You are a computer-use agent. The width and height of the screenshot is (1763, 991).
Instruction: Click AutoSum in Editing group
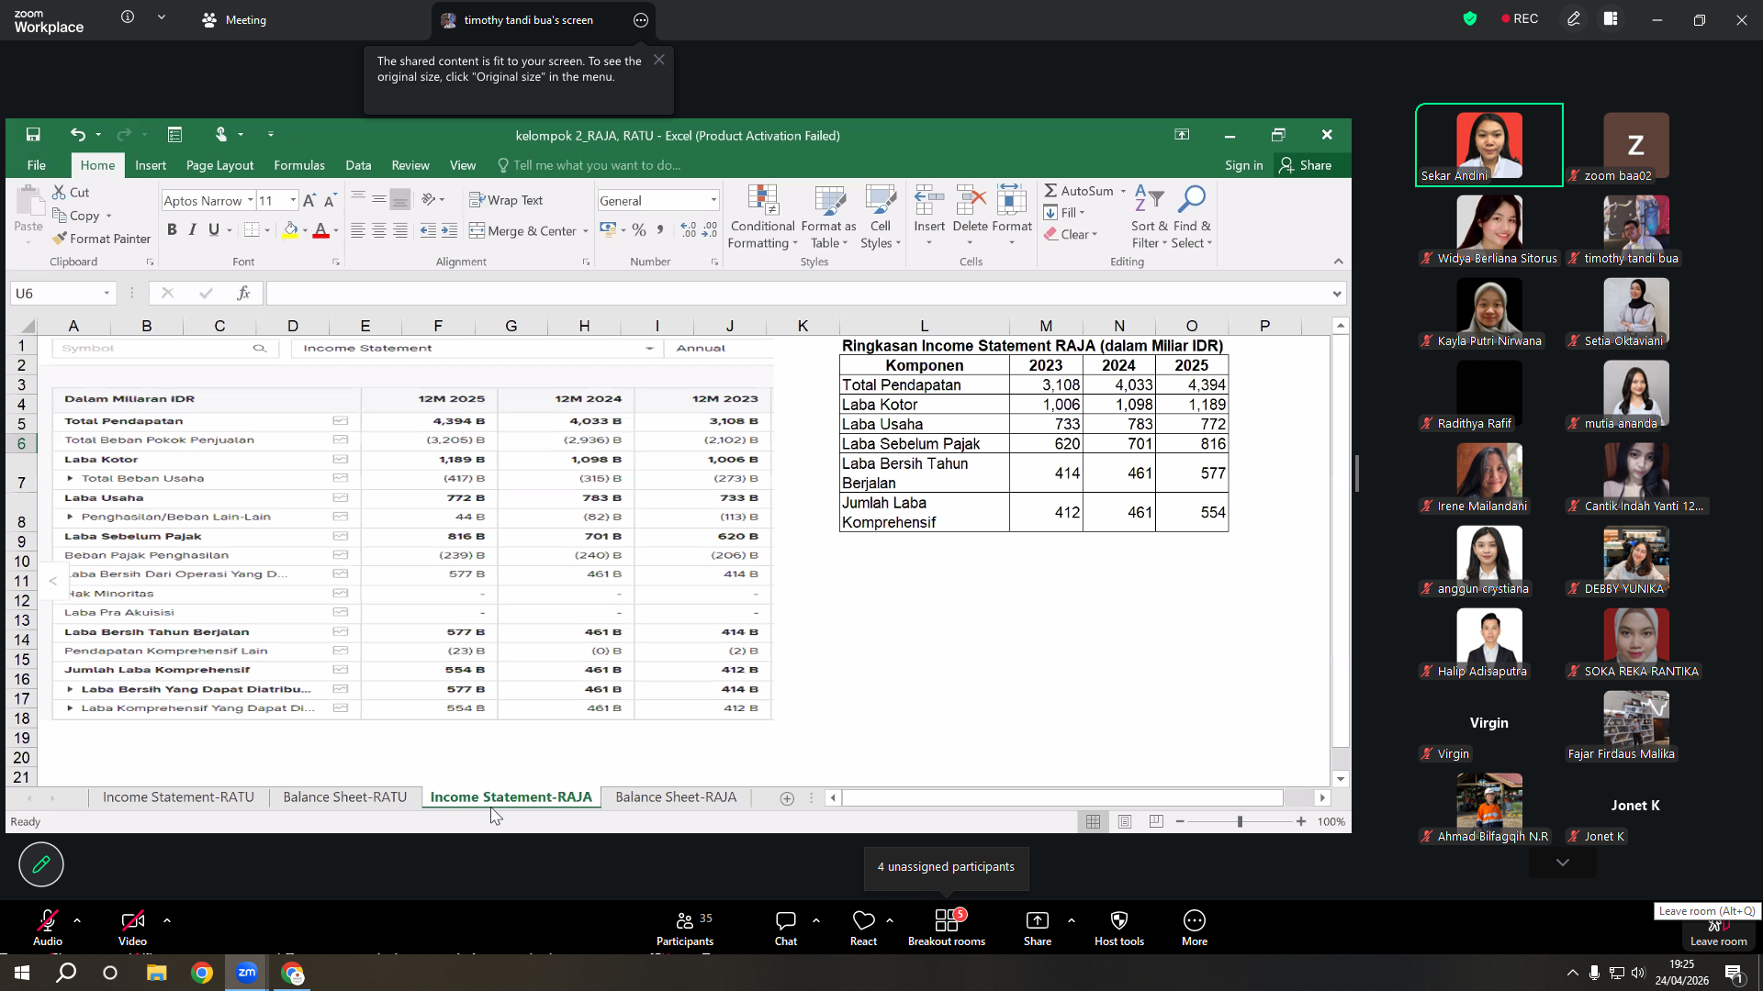1078,191
